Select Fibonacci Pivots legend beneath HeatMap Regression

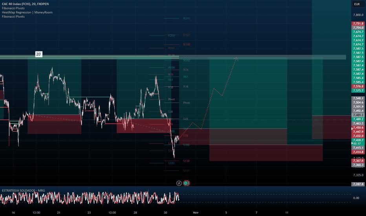point(13,16)
